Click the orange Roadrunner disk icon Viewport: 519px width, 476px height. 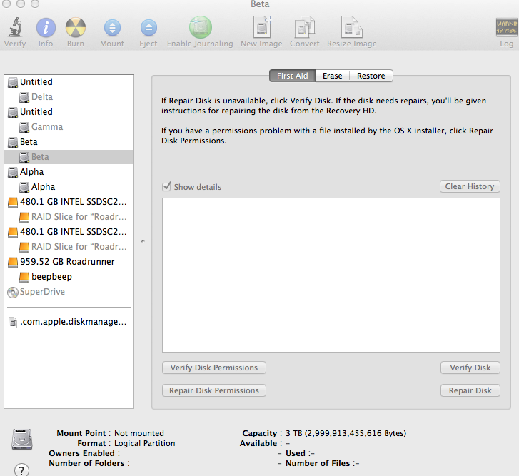pyautogui.click(x=13, y=262)
